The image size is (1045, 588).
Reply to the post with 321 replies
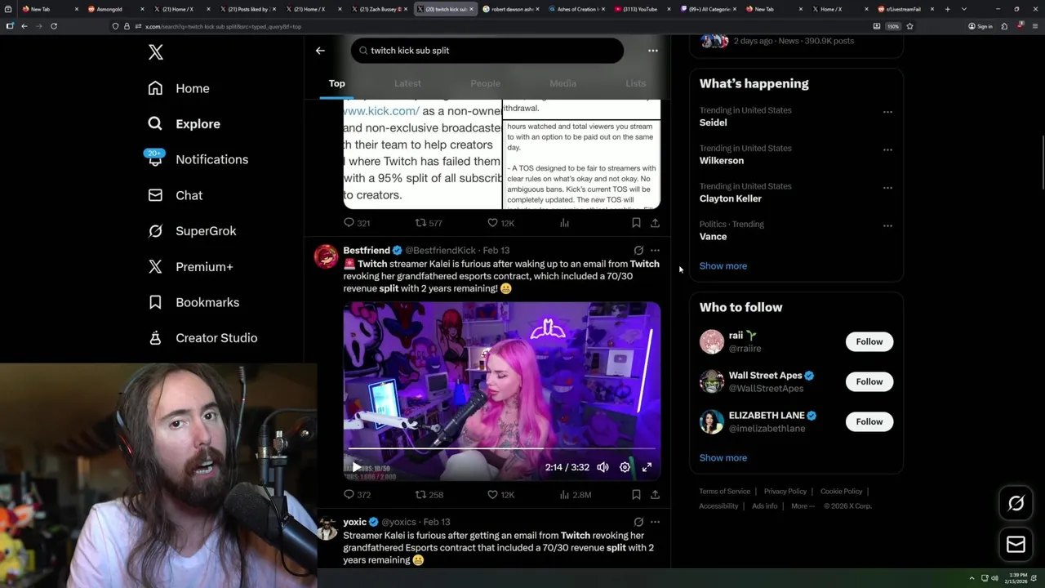click(x=357, y=223)
